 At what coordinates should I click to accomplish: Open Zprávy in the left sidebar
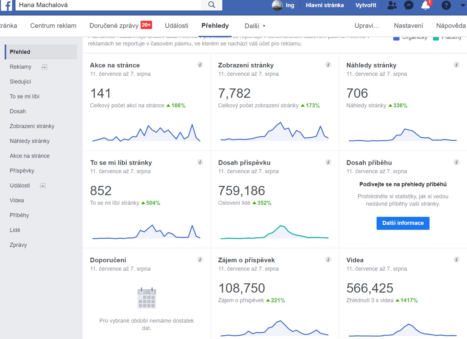pyautogui.click(x=18, y=245)
